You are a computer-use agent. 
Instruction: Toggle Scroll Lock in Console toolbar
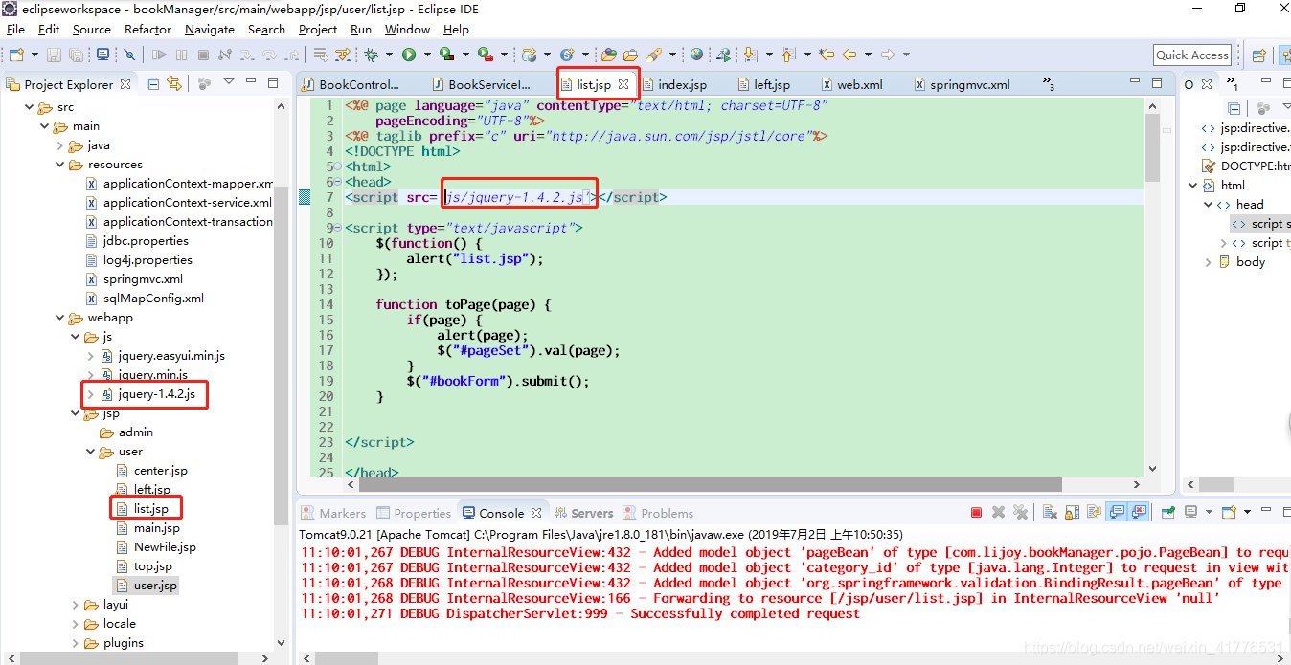[x=1072, y=513]
